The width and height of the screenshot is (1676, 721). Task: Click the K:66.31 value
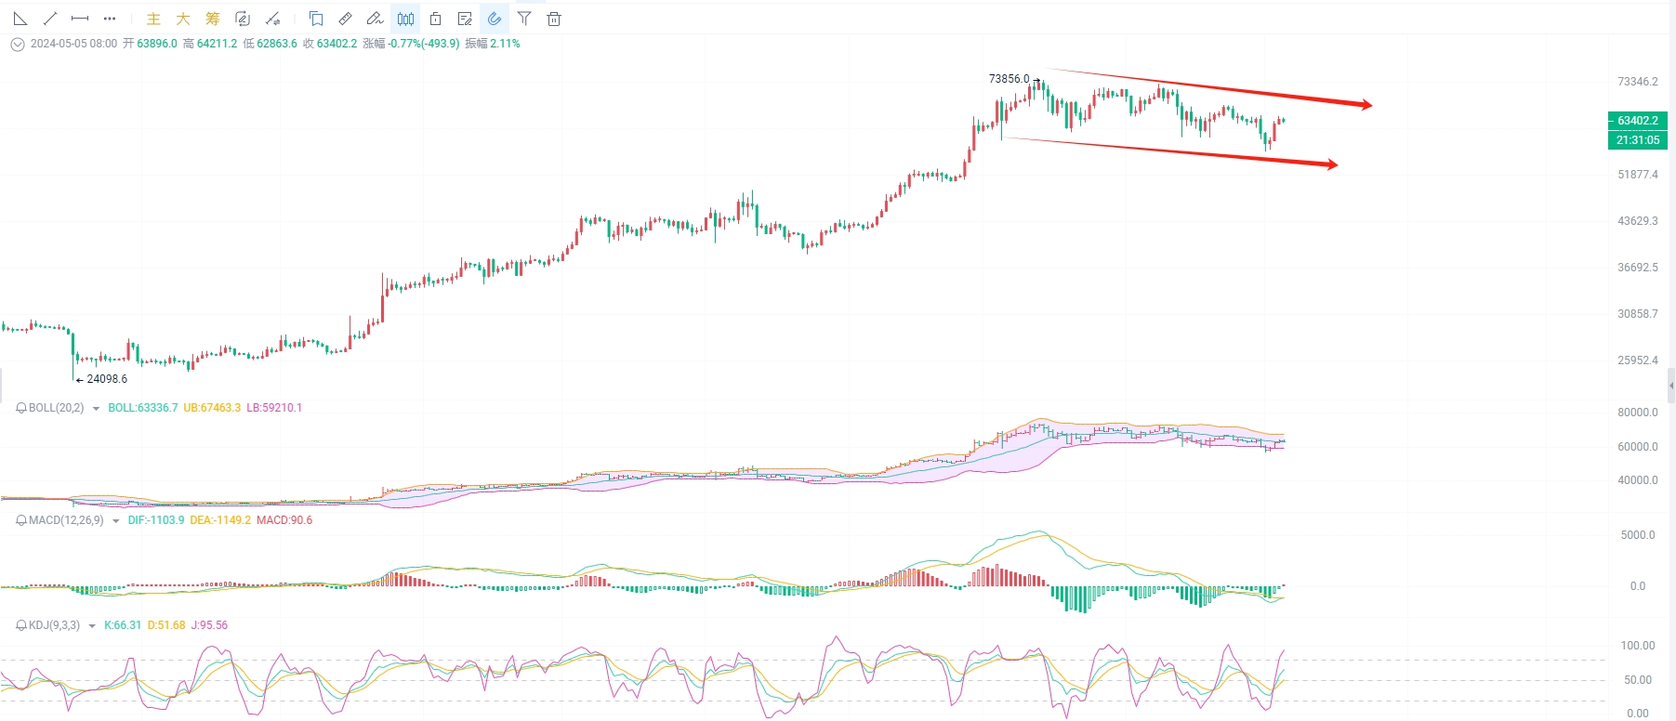click(x=123, y=625)
